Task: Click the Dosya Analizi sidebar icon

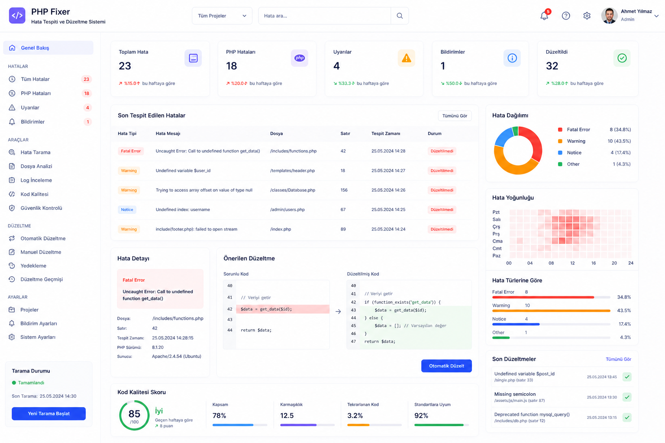Action: click(12, 166)
